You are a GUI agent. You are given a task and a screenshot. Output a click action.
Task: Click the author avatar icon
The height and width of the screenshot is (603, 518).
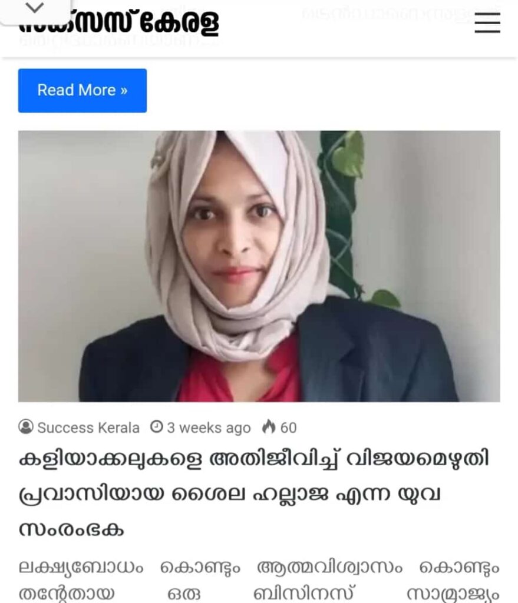(x=26, y=428)
